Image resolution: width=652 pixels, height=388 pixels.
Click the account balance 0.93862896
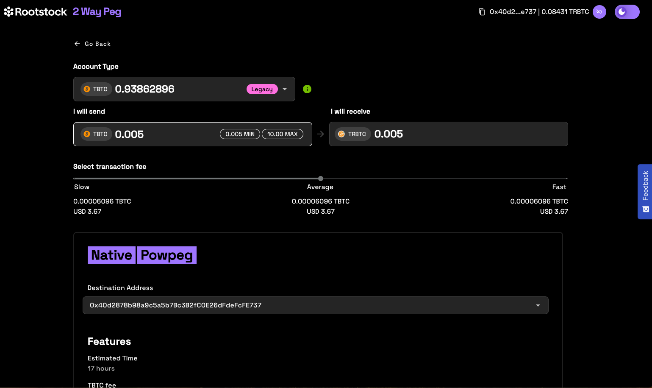[144, 89]
